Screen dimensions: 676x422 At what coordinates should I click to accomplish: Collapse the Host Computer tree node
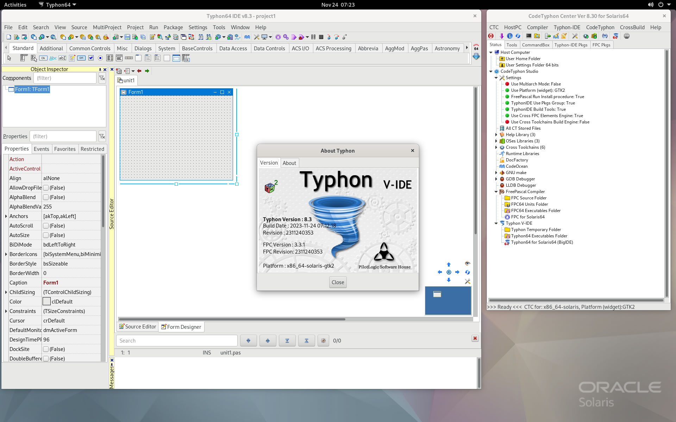click(491, 52)
